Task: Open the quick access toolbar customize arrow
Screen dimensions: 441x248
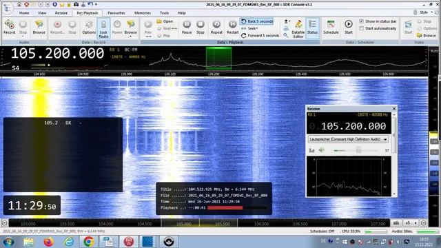Action: click(x=96, y=5)
